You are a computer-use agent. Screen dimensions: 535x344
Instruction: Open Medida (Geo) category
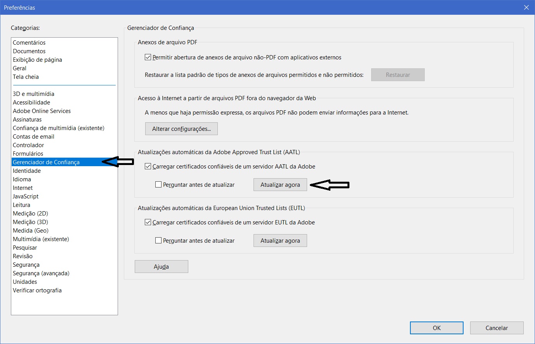pyautogui.click(x=31, y=231)
